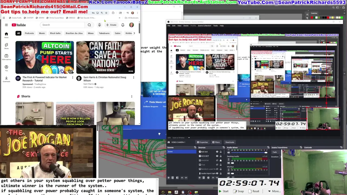The image size is (347, 195).
Task: Open scene filters icon in Scenes toolbar
Action: click(177, 178)
